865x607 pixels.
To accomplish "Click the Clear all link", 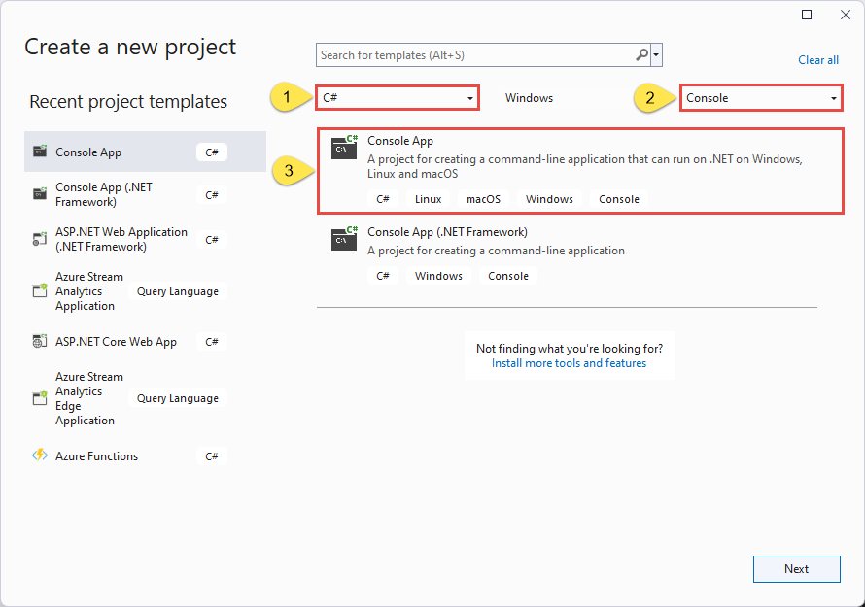I will 818,59.
